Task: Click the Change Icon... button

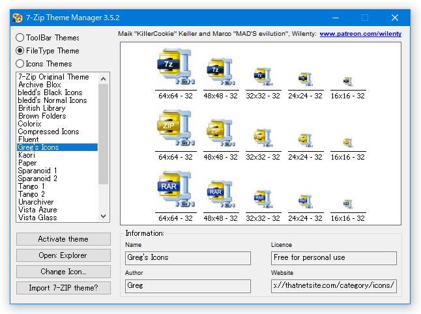Action: (x=63, y=272)
